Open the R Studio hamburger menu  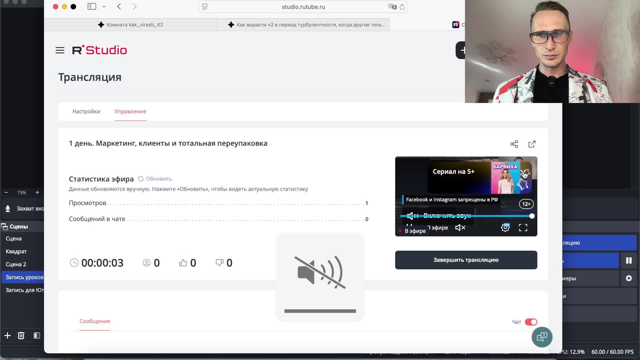(60, 50)
